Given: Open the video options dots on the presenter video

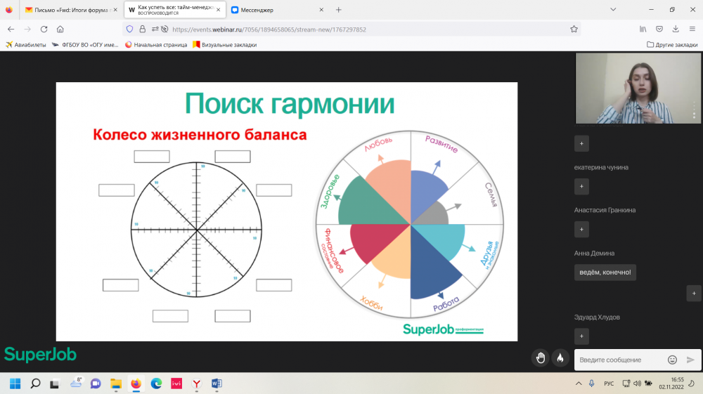Looking at the screenshot, I should point(694,110).
